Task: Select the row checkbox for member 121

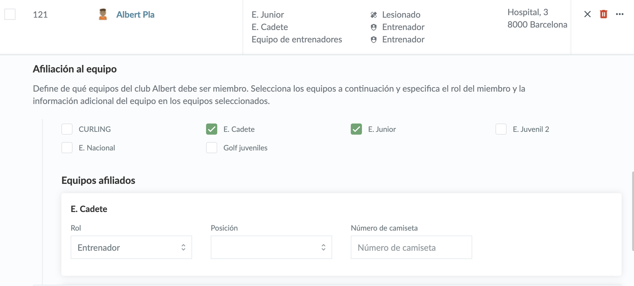Action: [10, 14]
